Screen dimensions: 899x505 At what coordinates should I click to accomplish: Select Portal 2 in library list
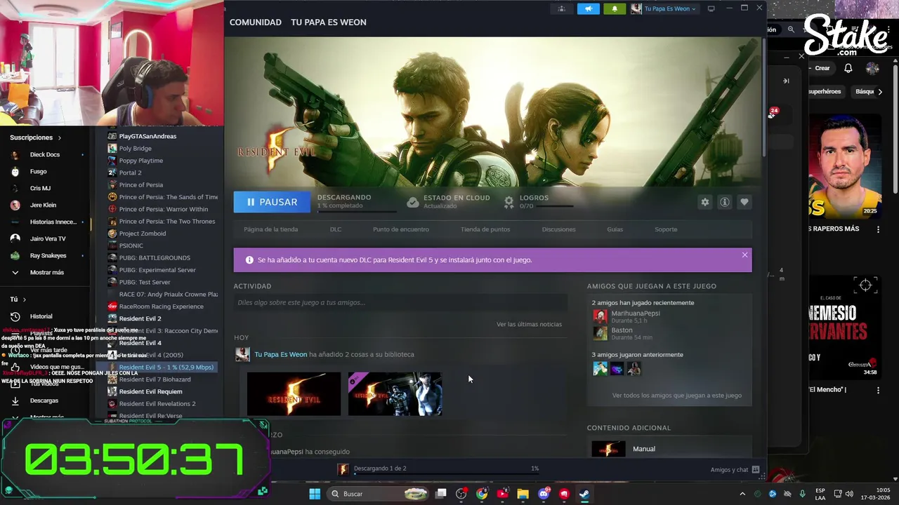point(130,173)
